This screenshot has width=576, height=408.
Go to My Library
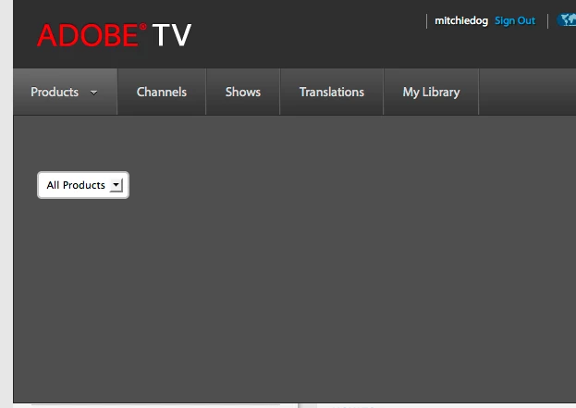(431, 92)
